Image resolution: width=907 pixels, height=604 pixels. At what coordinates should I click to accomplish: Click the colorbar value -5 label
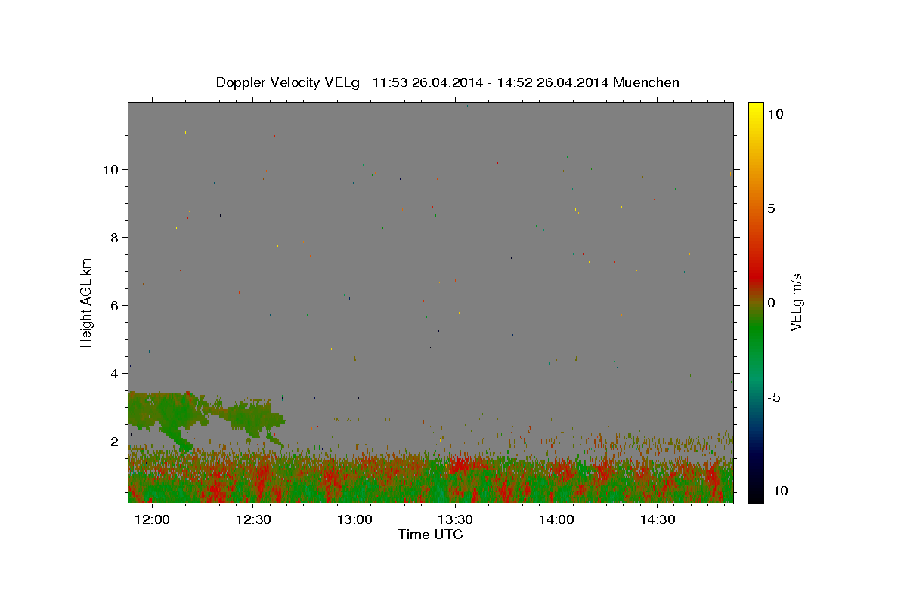pyautogui.click(x=773, y=397)
